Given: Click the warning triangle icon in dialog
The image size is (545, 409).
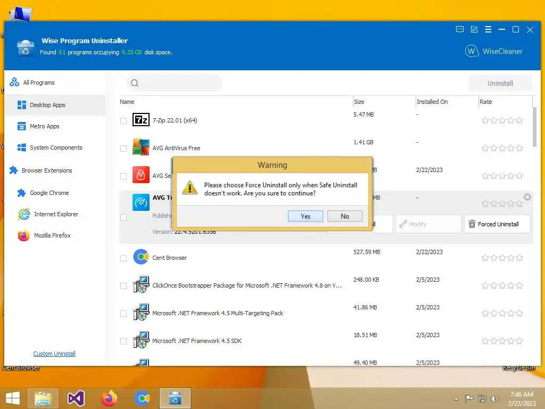Looking at the screenshot, I should tap(190, 187).
